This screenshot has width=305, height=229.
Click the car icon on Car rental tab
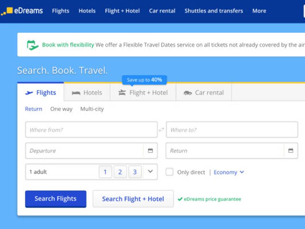click(188, 93)
